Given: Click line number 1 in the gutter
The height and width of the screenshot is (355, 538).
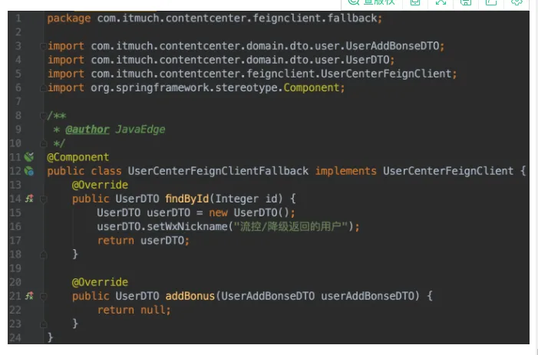Looking at the screenshot, I should pyautogui.click(x=18, y=18).
